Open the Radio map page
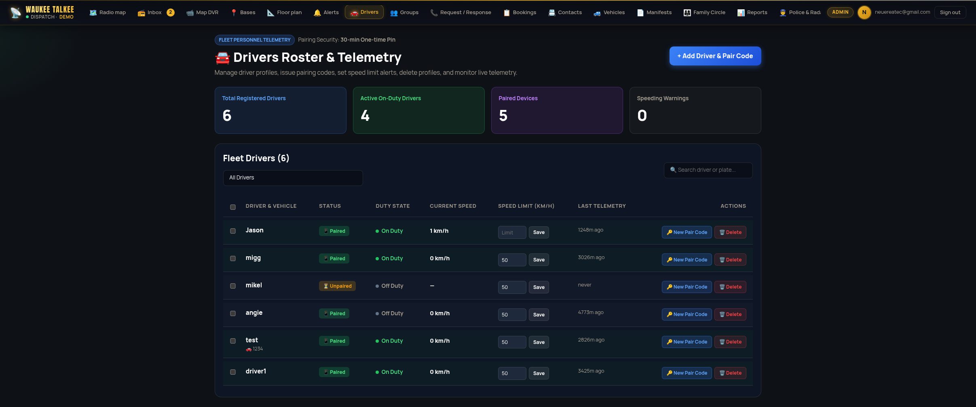Viewport: 976px width, 407px height. (x=108, y=13)
